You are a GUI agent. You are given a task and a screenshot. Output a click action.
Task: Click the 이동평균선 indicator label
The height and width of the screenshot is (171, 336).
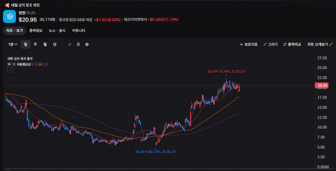tap(24, 64)
